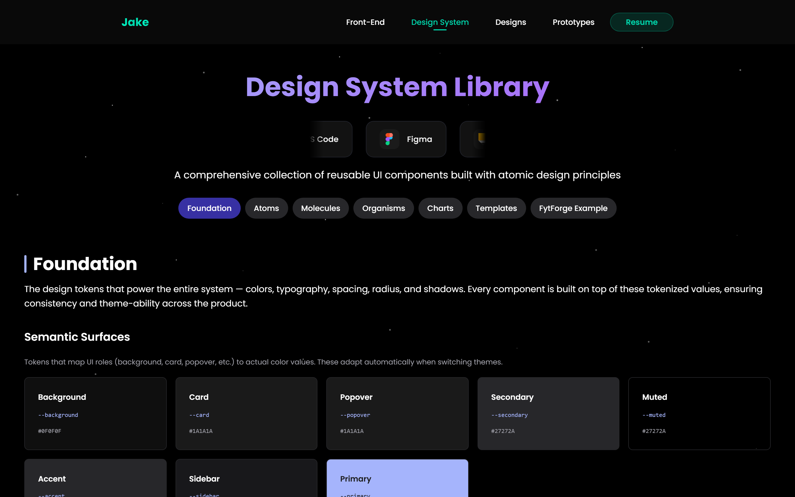Screen dimensions: 795x497
Task: Click the Background token card
Action: [x=95, y=414]
